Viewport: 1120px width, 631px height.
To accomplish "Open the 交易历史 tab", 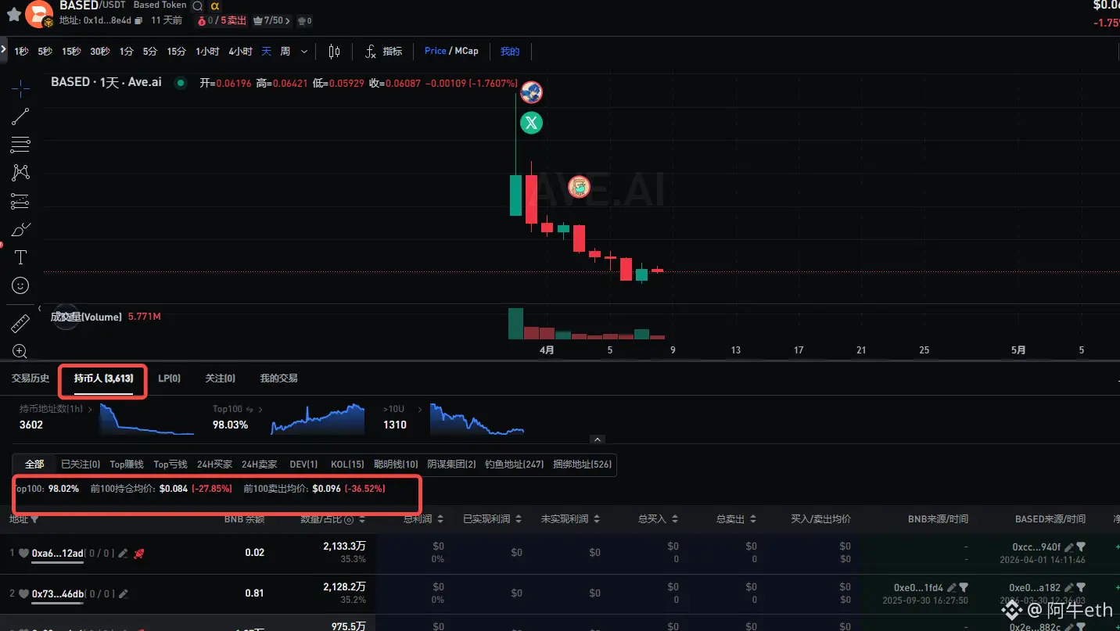I will point(31,378).
